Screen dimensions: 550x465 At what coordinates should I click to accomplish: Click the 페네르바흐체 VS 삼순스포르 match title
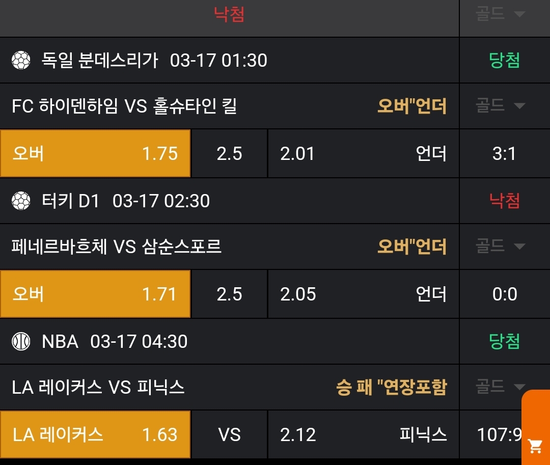click(x=117, y=247)
